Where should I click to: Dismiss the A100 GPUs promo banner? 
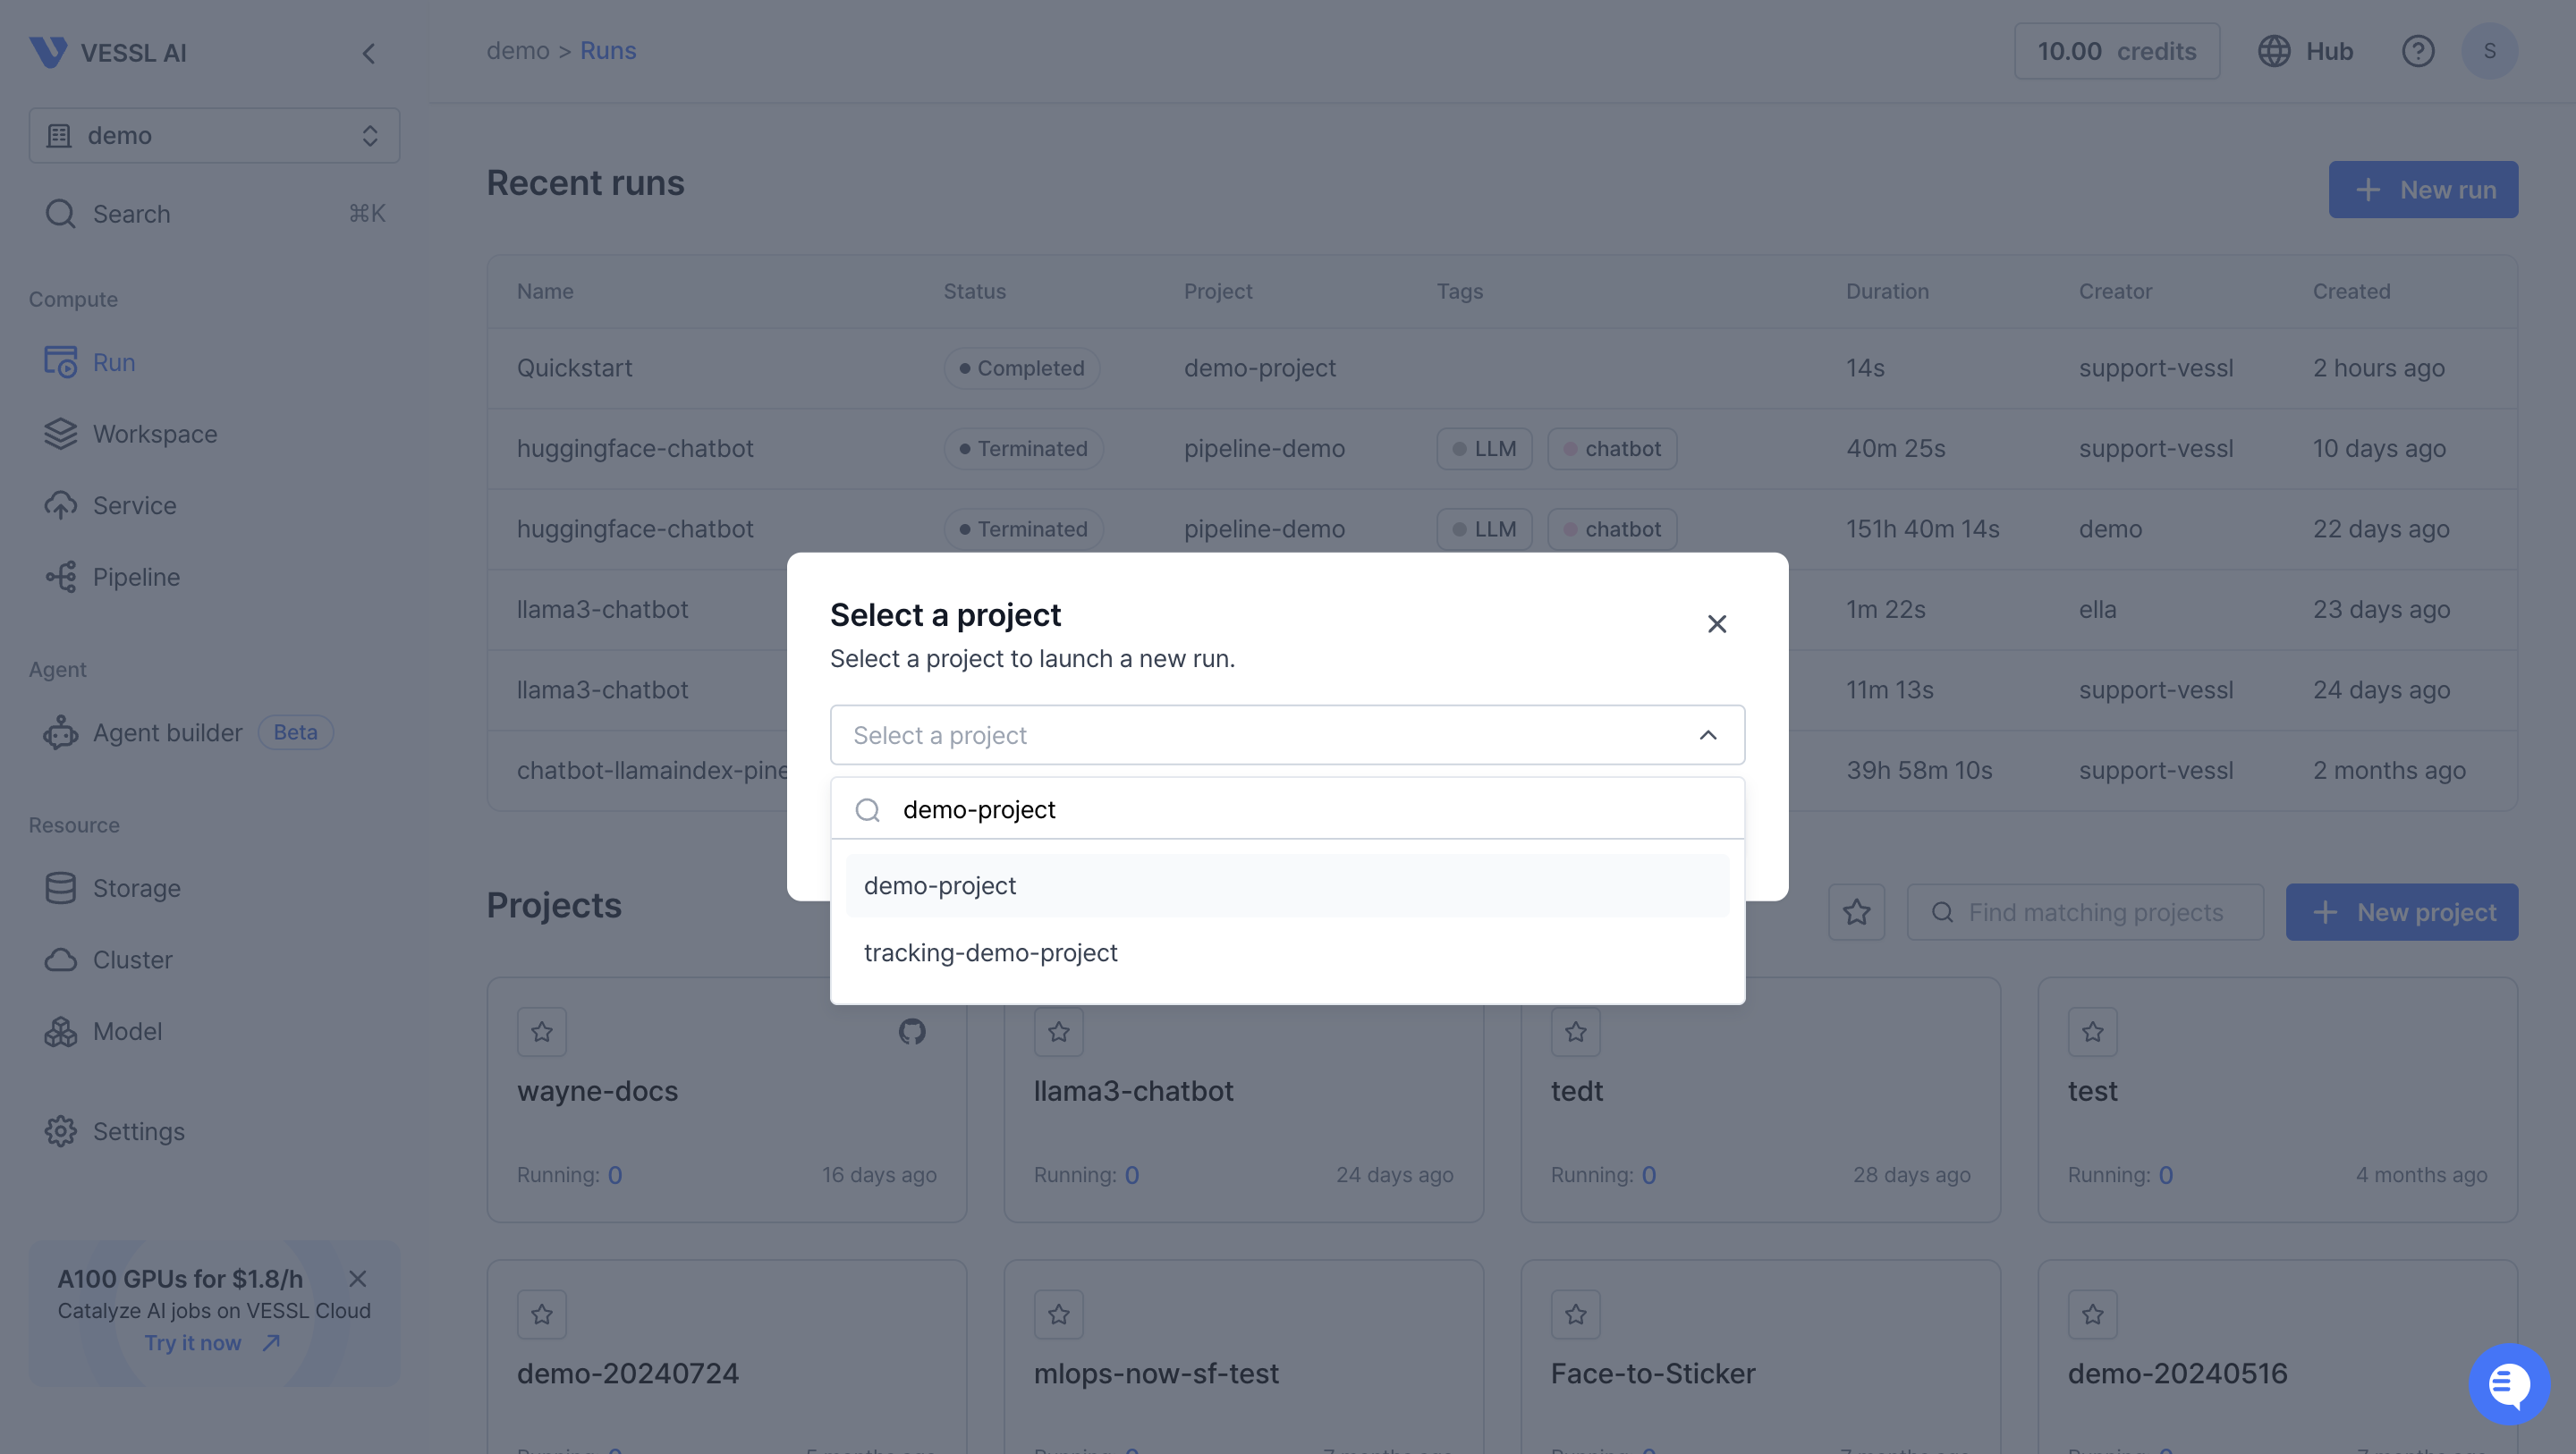tap(358, 1278)
